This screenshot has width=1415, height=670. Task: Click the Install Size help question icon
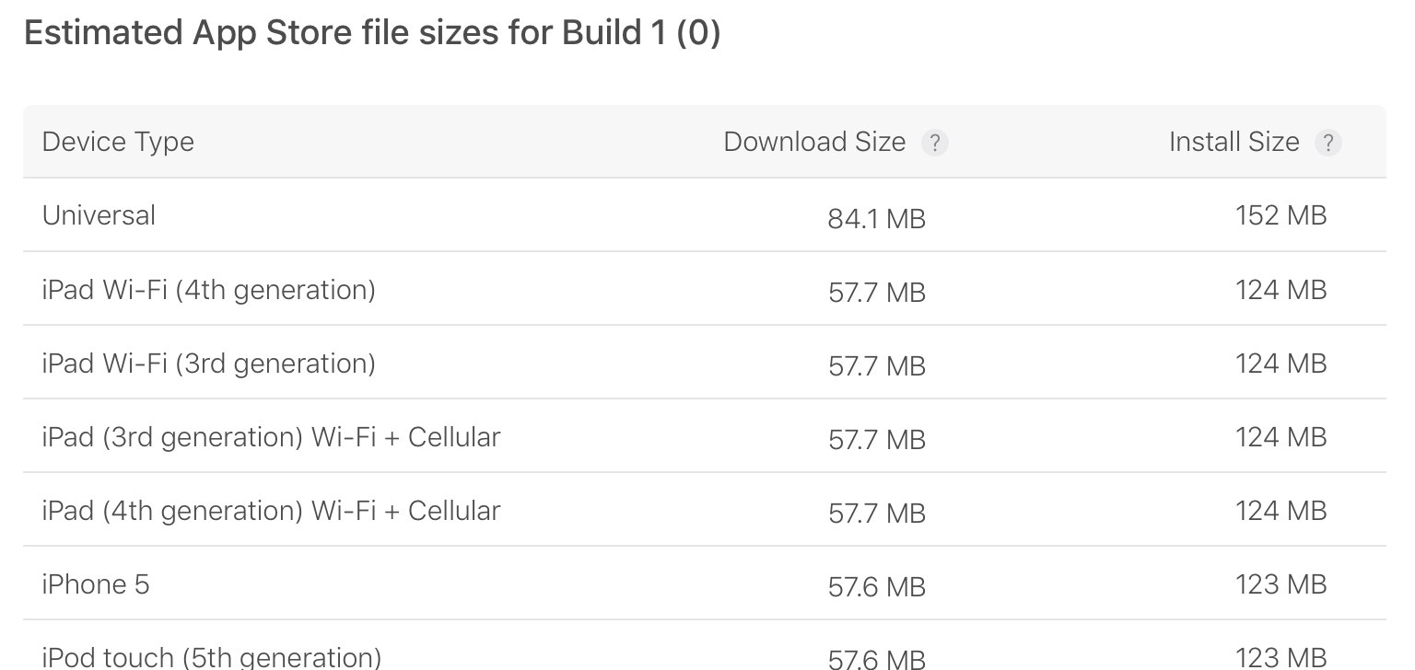[x=1327, y=143]
